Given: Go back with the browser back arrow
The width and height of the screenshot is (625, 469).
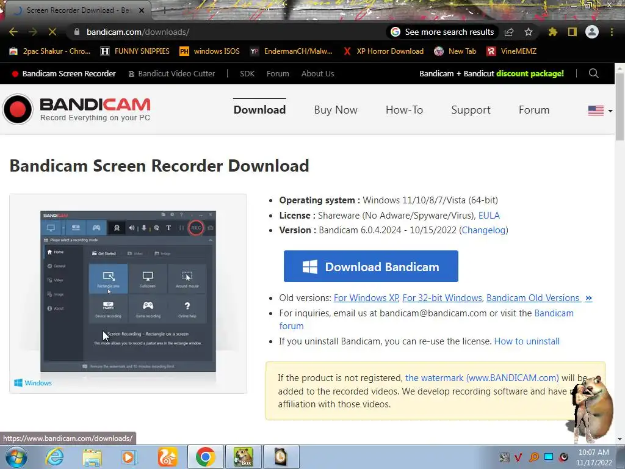Looking at the screenshot, I should pos(13,32).
